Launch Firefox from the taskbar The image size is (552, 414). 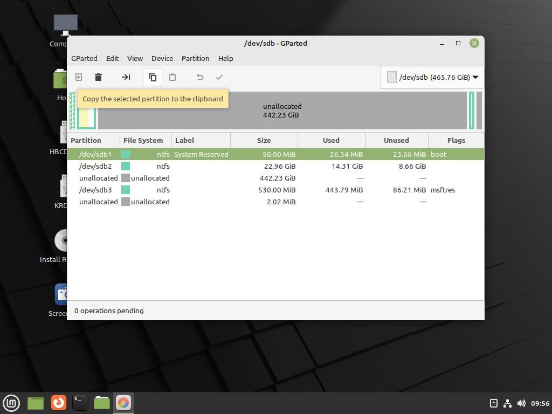coord(59,402)
